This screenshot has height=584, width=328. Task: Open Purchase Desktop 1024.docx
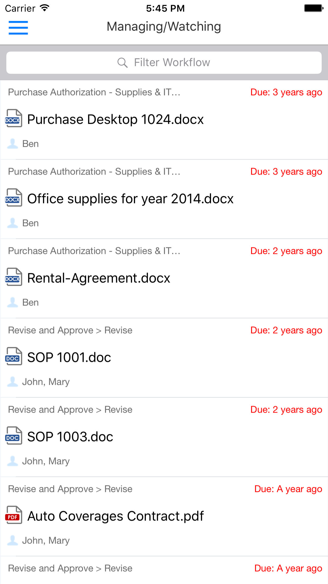point(115,119)
